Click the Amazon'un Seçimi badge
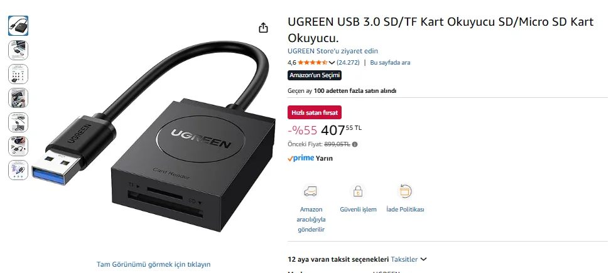616x273 pixels. click(315, 75)
